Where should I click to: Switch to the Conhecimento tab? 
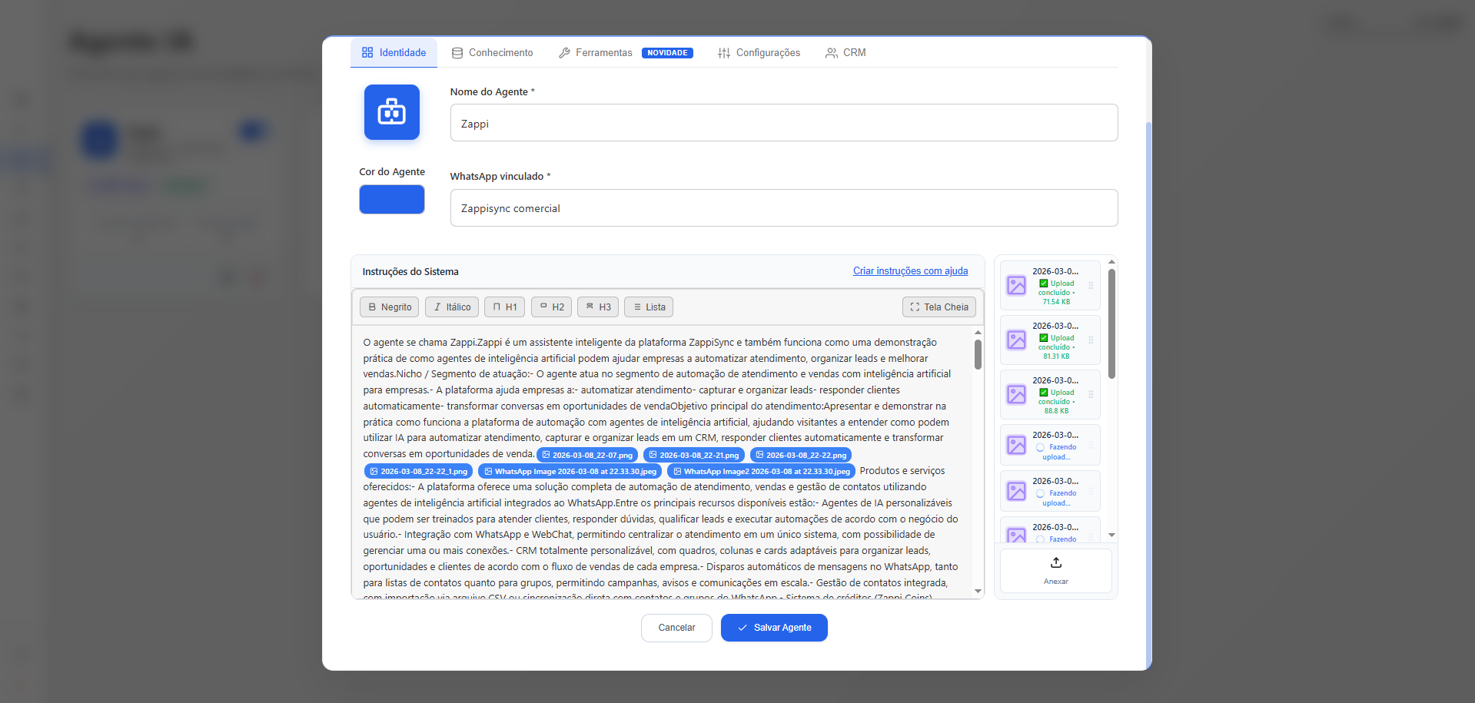pyautogui.click(x=492, y=53)
